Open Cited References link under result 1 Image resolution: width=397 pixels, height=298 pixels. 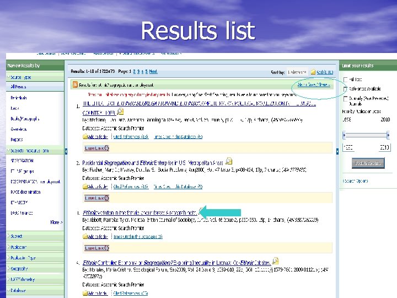click(x=131, y=137)
